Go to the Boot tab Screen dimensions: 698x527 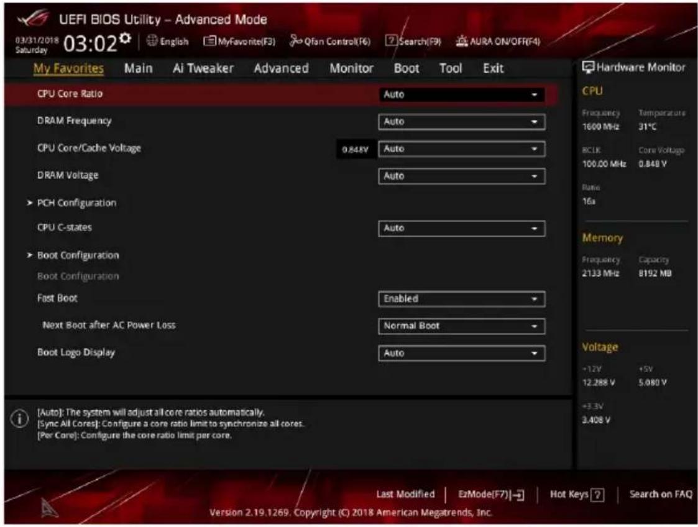406,68
